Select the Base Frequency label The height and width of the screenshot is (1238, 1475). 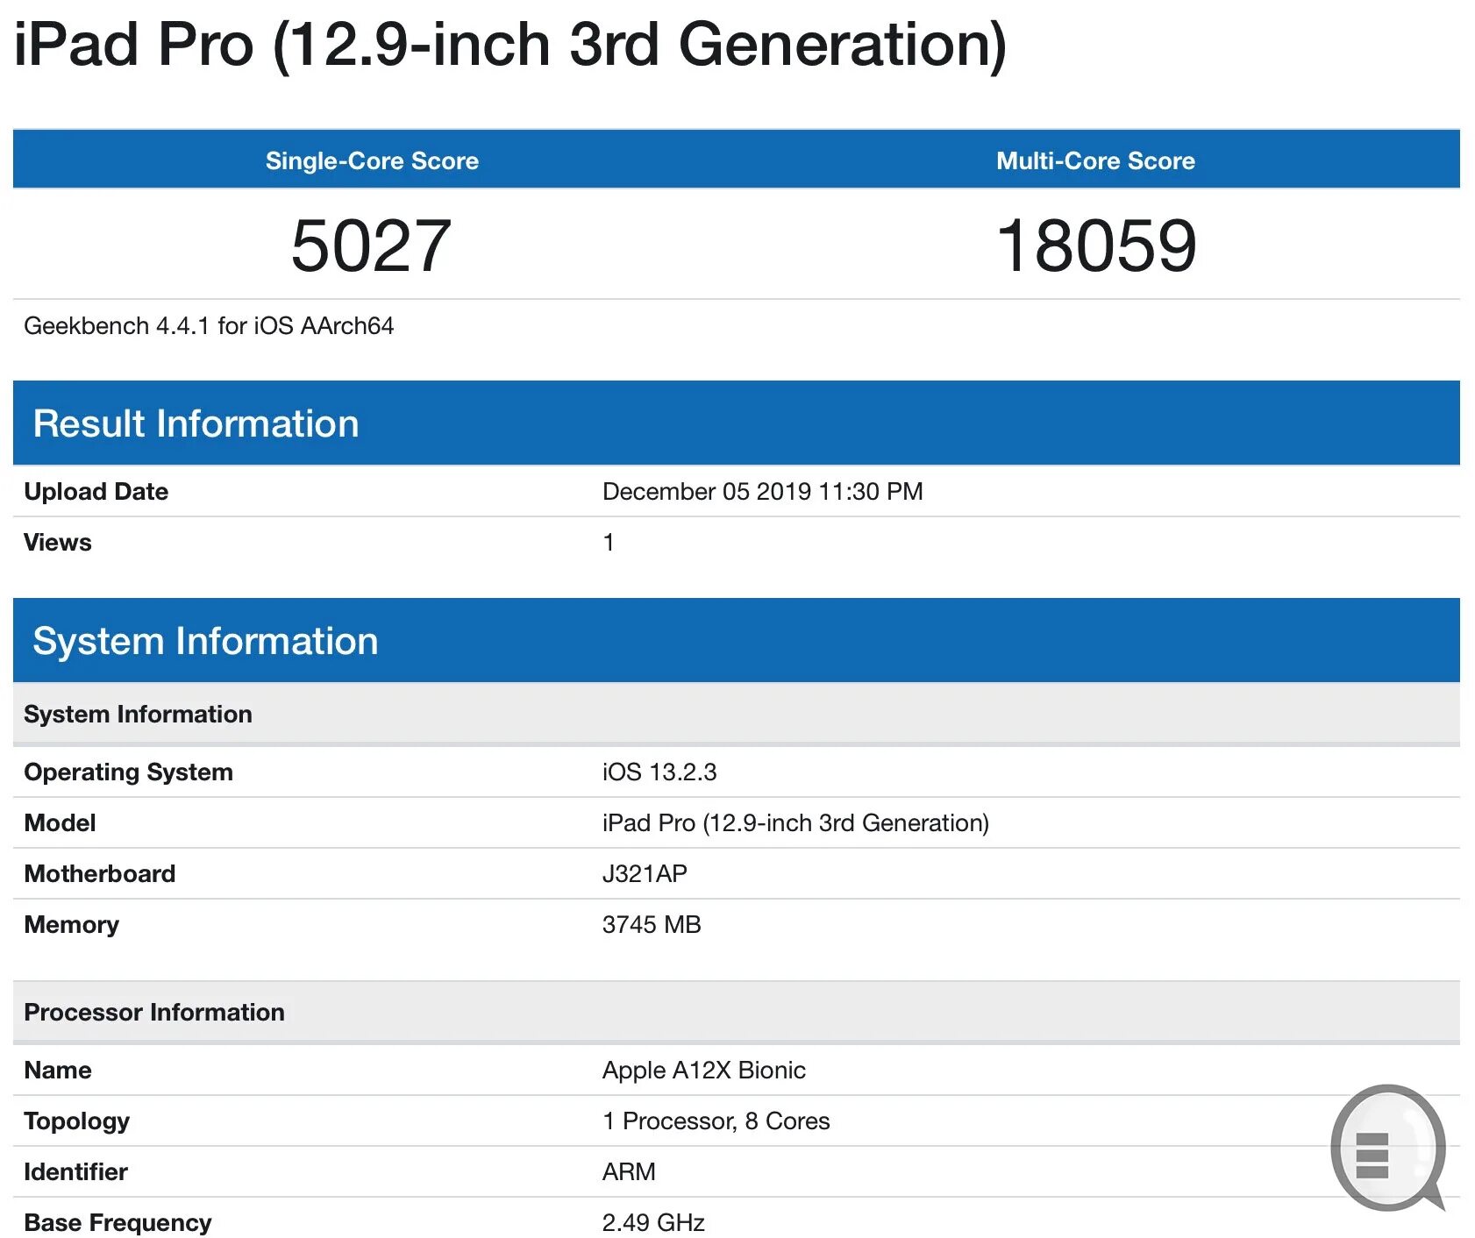pos(118,1223)
